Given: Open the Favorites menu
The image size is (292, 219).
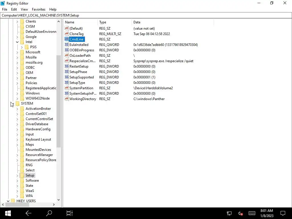Looking at the screenshot, I should [x=38, y=9].
